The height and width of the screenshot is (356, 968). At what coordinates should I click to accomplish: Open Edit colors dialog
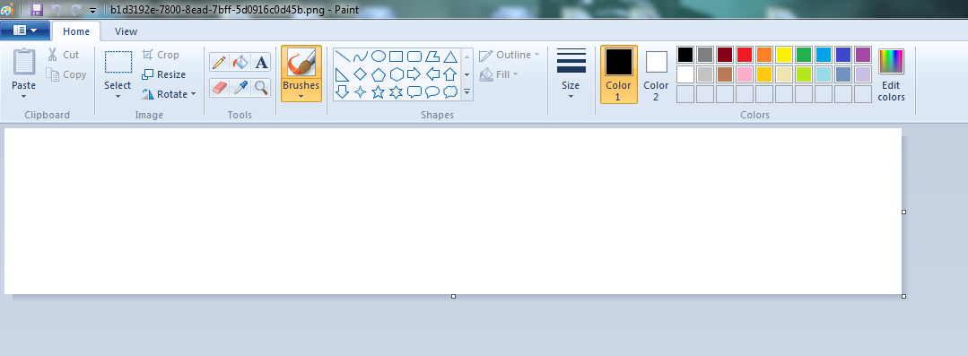(x=891, y=74)
